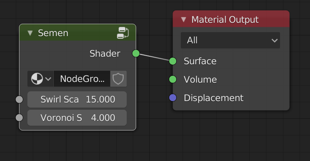Click the Surface label text
310x161 pixels.
[200, 61]
